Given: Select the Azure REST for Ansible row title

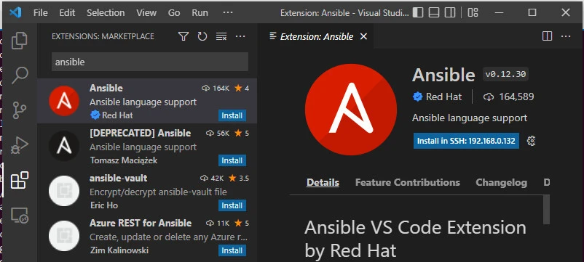Looking at the screenshot, I should click(x=141, y=223).
